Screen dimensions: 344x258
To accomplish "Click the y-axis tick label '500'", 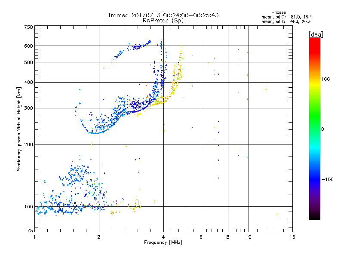I will click(28, 62).
